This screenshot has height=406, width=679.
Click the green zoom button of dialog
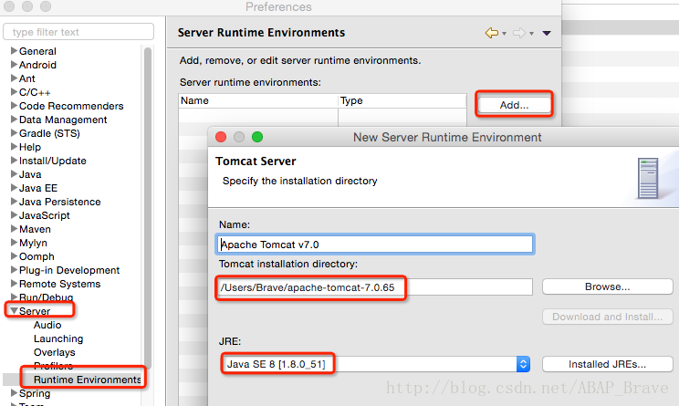(257, 137)
